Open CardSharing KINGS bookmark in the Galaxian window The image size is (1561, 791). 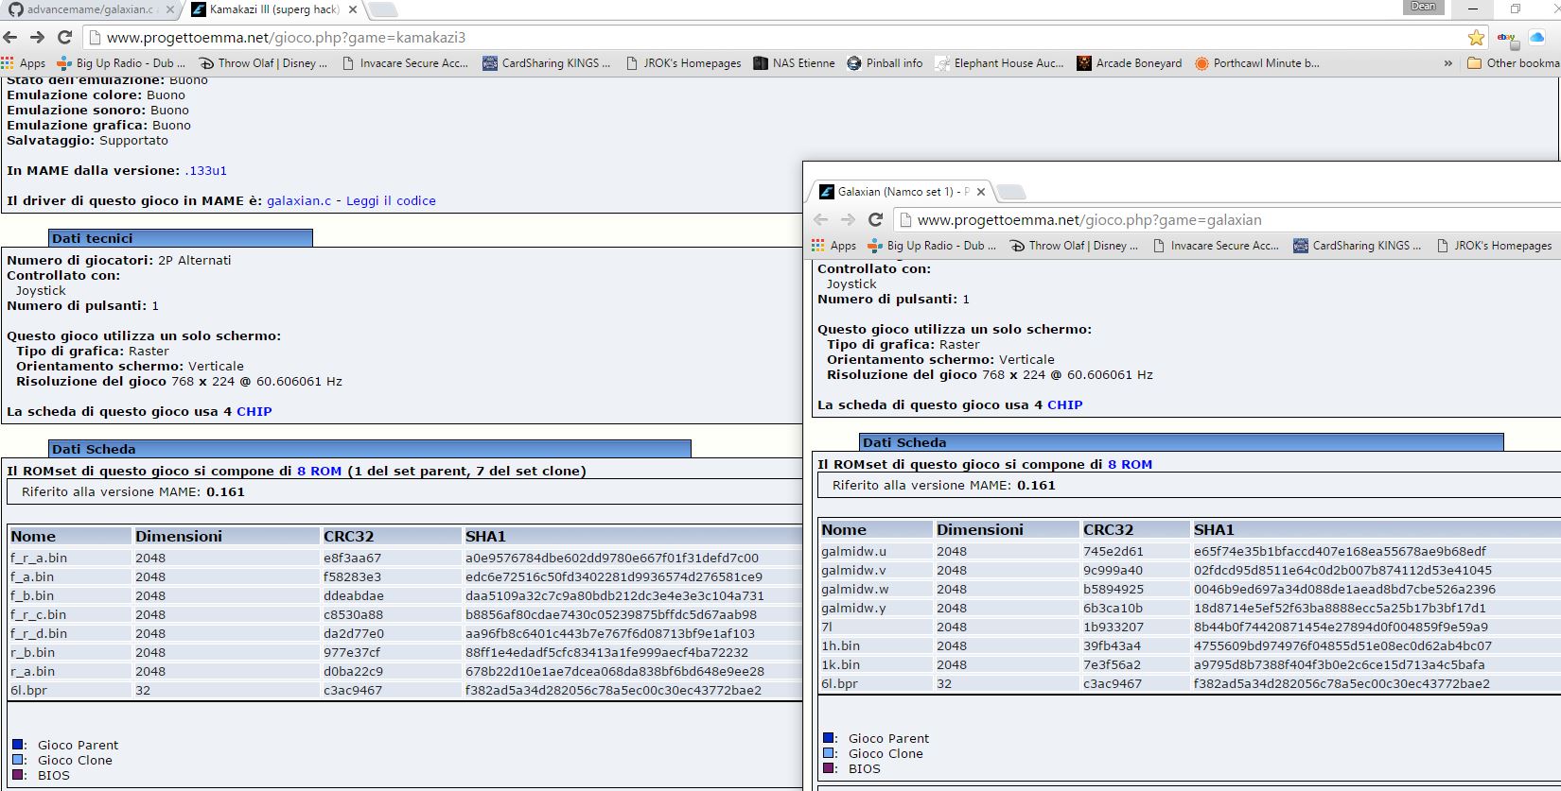[1357, 246]
